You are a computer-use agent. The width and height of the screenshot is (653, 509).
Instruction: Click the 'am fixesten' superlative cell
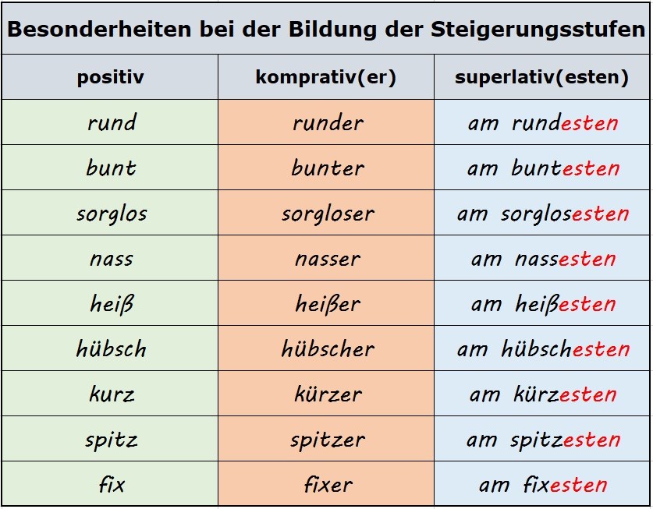click(543, 484)
